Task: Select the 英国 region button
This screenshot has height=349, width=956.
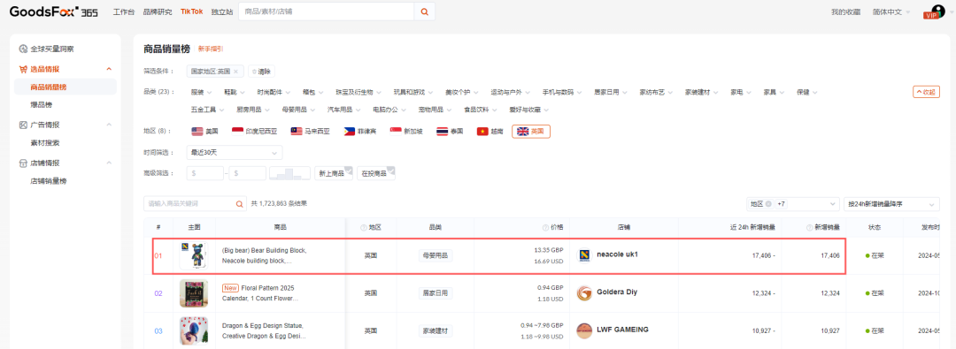Action: [531, 131]
